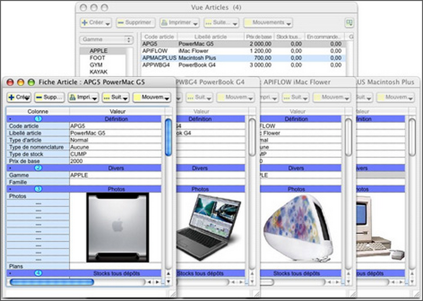Screen dimensions: 423x301
Task: Click the Mouvem. dropdown in PowerBook G4 window
Action: click(236, 97)
